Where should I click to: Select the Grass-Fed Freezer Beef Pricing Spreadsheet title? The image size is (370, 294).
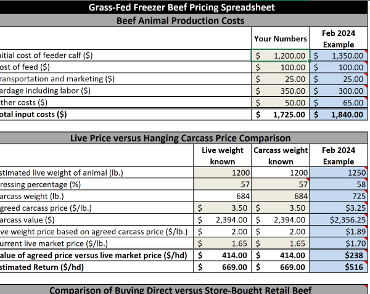click(x=181, y=7)
